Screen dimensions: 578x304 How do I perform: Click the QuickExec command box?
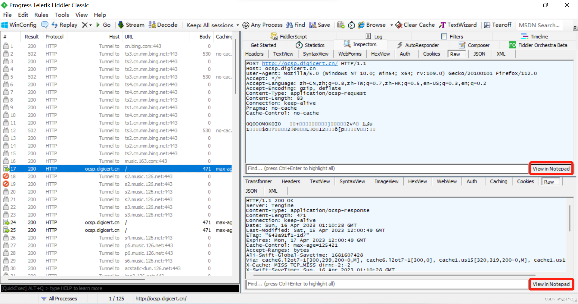click(x=120, y=288)
